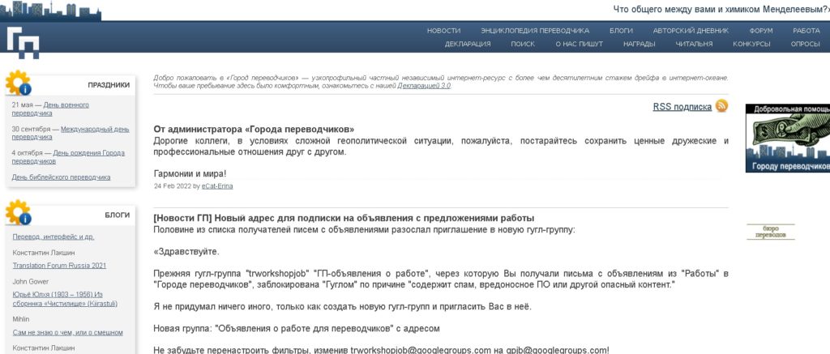Open the Работа menu item
Viewport: 830px width, 354px height.
(x=806, y=31)
